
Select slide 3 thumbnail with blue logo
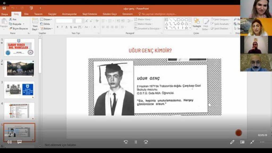click(19, 90)
